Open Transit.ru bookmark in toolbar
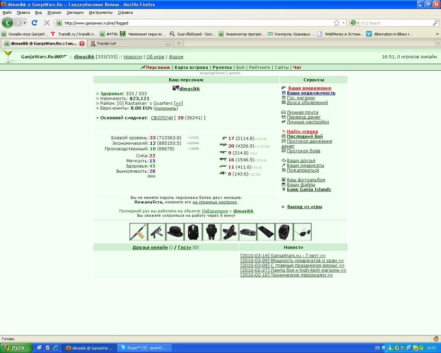Screen dimensions: 441x353 pyautogui.click(x=74, y=34)
